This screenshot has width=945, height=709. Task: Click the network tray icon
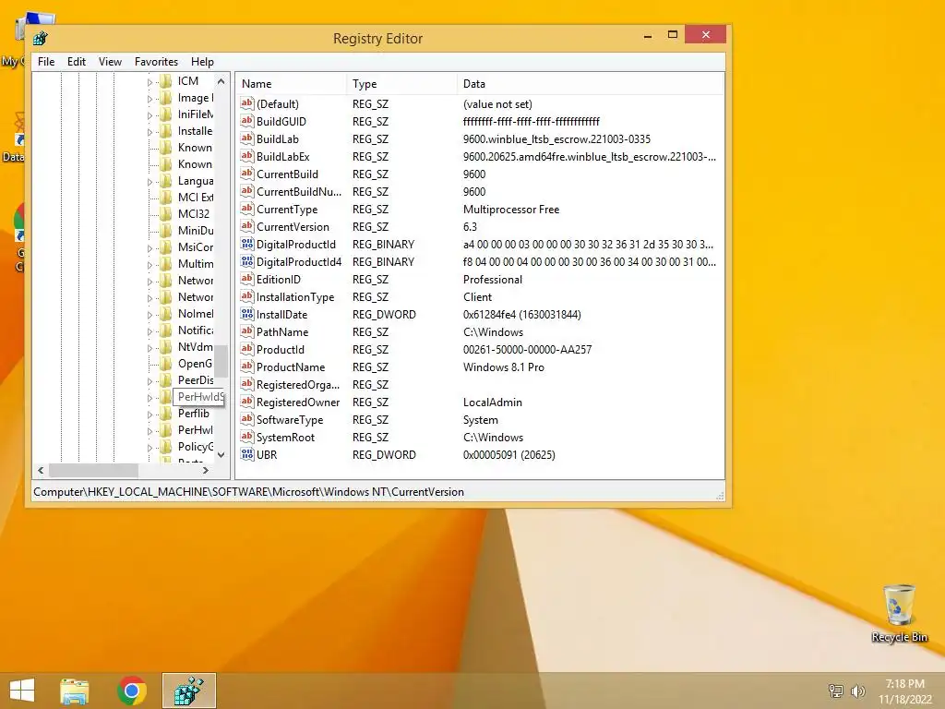tap(835, 691)
